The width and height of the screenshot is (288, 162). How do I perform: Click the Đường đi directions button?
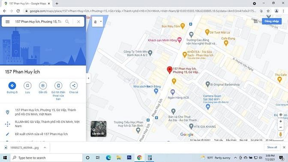12,86
